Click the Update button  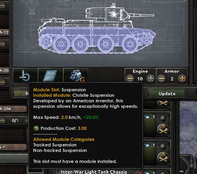(167, 94)
